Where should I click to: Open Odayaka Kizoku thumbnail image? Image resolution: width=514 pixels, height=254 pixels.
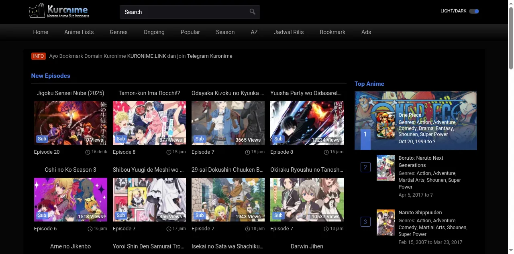pos(228,123)
